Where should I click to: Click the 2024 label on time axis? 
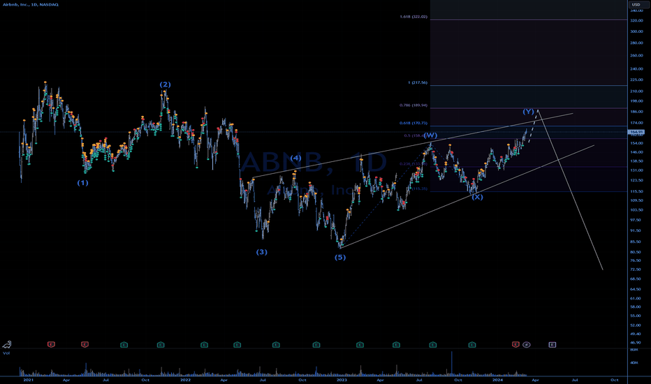(497, 380)
